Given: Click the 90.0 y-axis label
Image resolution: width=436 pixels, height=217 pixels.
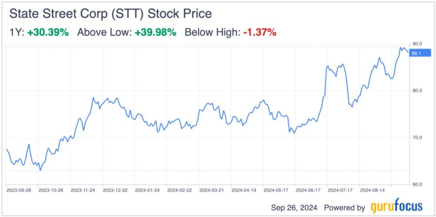Looking at the screenshot, I should (417, 43).
